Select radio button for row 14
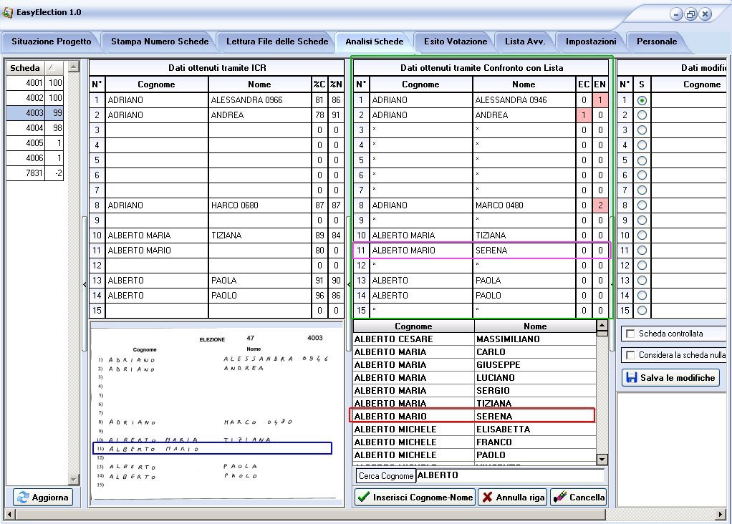This screenshot has width=732, height=524. pyautogui.click(x=642, y=296)
